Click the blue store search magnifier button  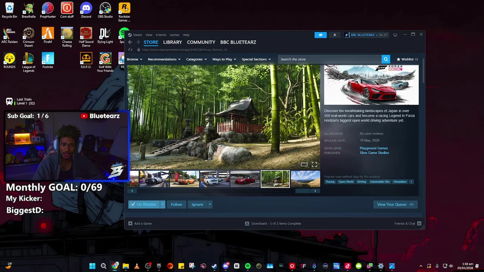(386, 59)
